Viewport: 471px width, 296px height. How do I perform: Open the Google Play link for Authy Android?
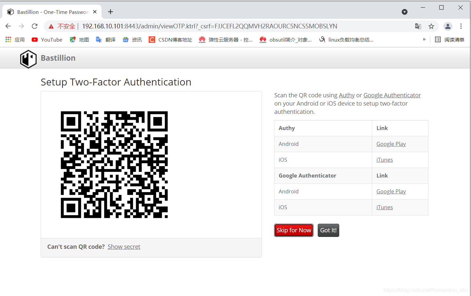coord(391,144)
